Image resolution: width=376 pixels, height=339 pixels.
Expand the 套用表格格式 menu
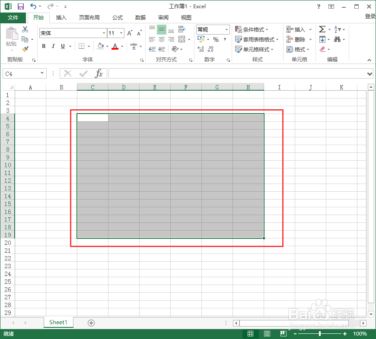click(257, 39)
